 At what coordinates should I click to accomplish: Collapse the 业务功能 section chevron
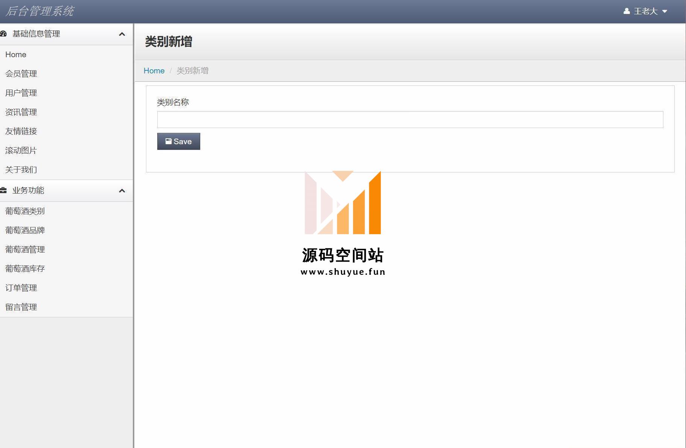(x=122, y=191)
